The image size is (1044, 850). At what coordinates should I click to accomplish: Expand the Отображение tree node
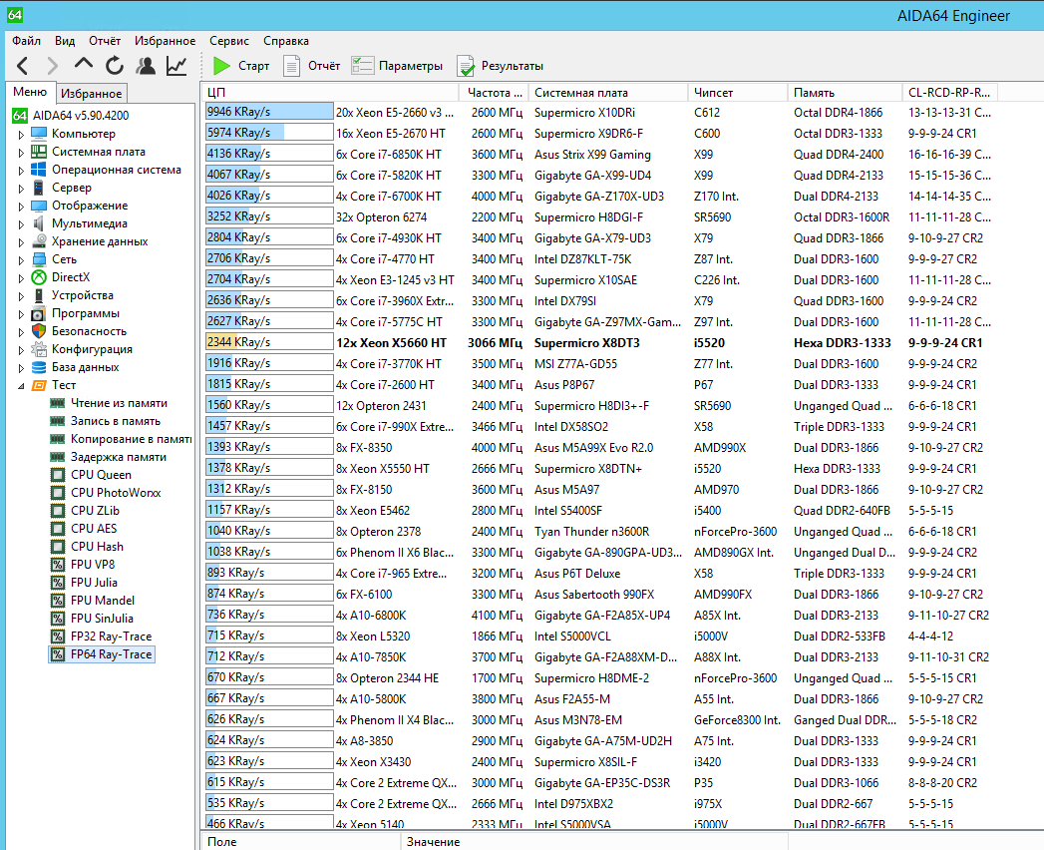21,206
